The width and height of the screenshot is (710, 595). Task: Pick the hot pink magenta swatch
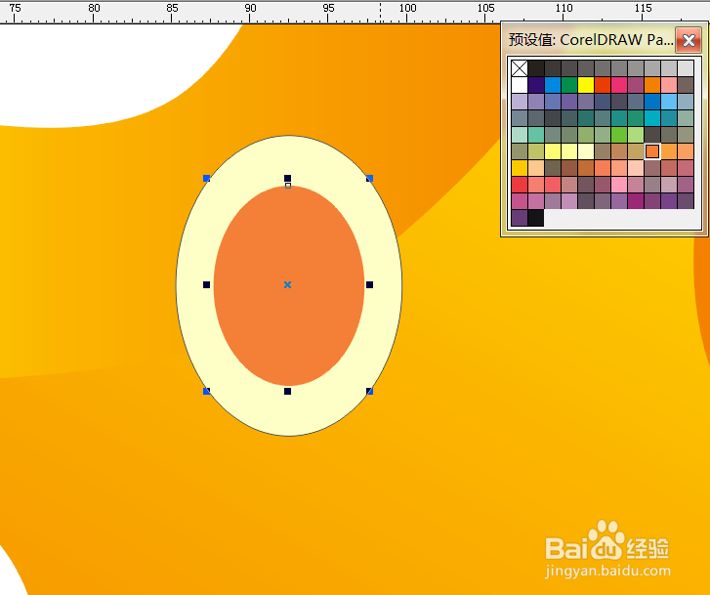click(619, 85)
